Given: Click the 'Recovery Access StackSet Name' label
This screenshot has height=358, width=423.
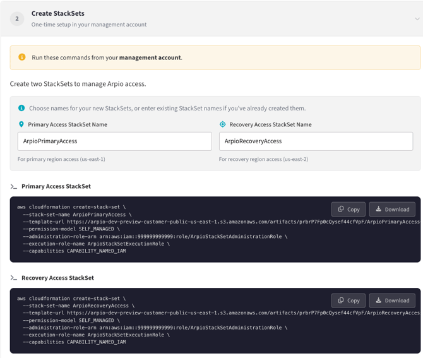Looking at the screenshot, I should (x=270, y=124).
